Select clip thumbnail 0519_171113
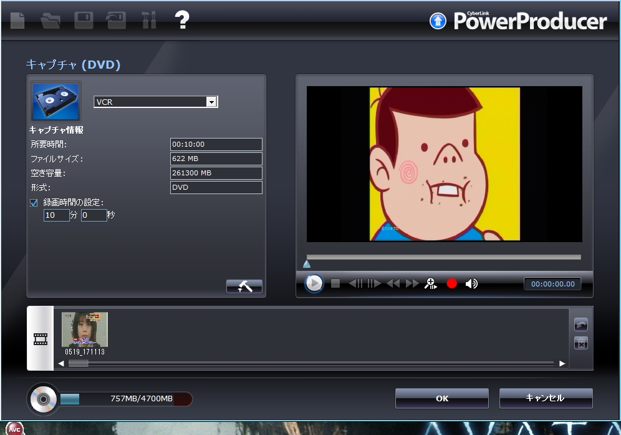Screen dimensions: 621x435 pos(85,330)
